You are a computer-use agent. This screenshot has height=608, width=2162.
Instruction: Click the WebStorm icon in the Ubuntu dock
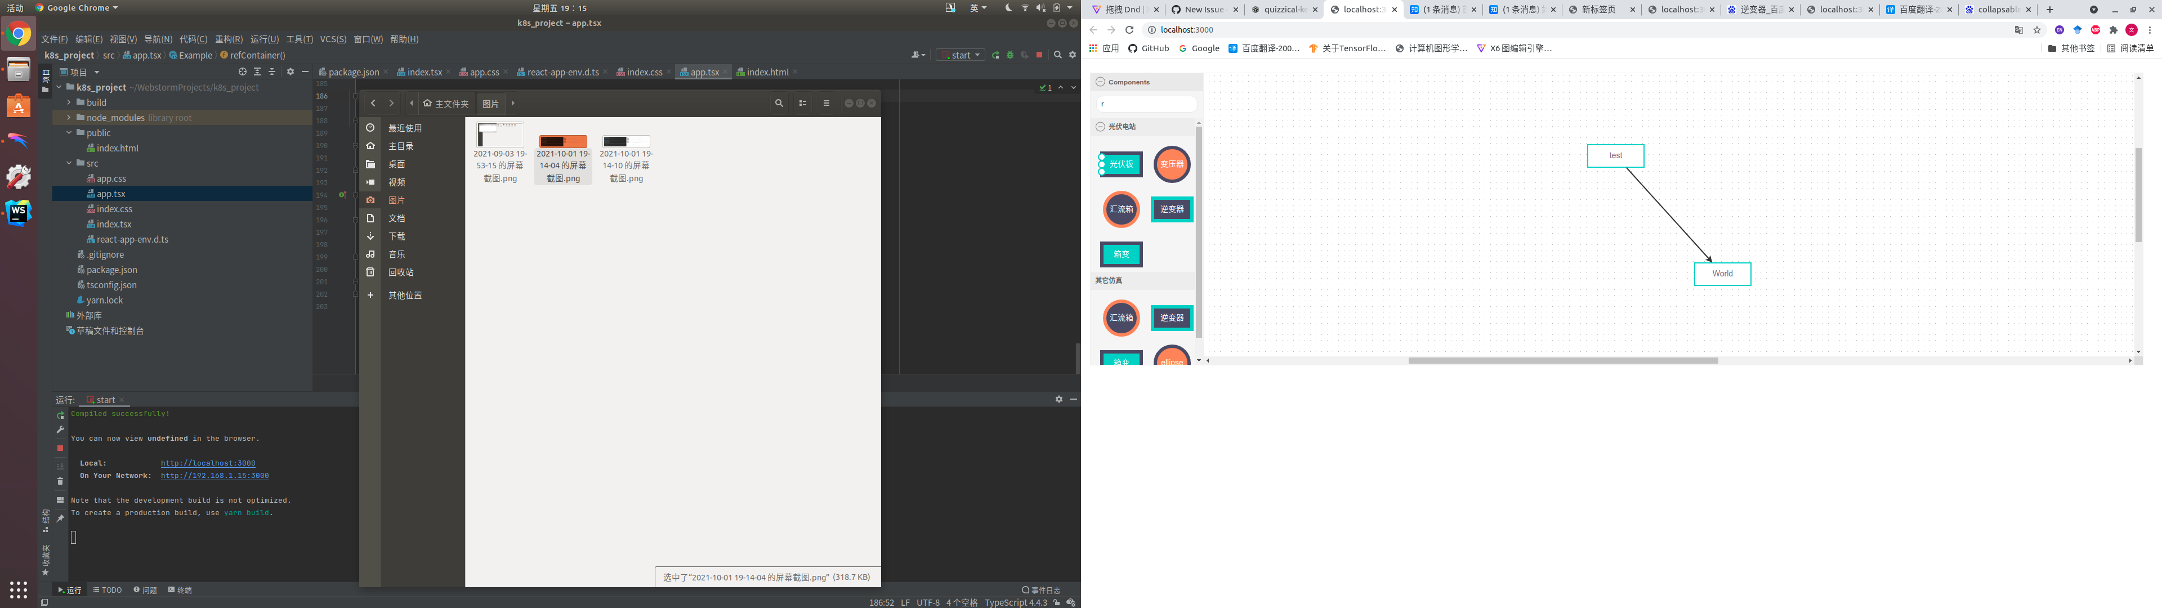coord(19,213)
